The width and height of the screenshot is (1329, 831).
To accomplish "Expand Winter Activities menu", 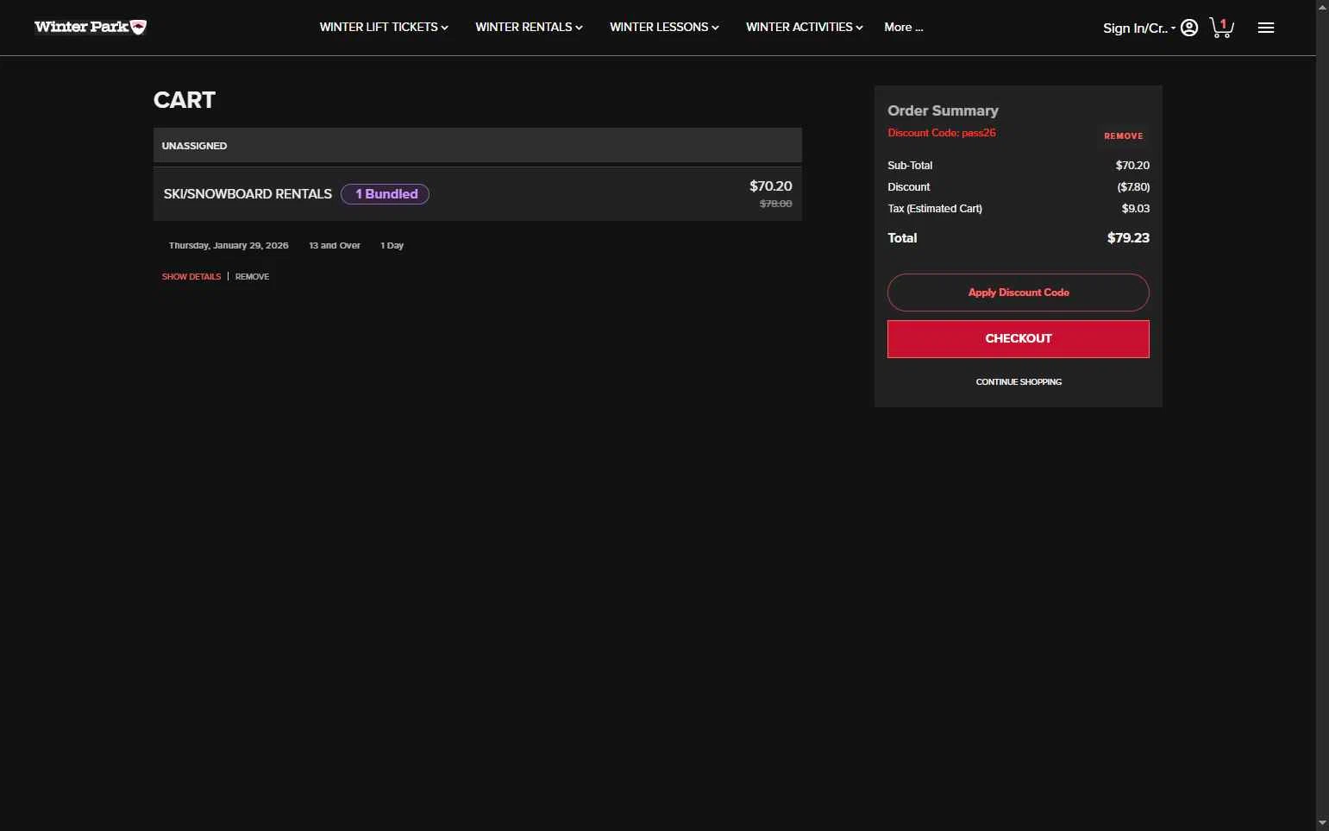I will point(804,27).
